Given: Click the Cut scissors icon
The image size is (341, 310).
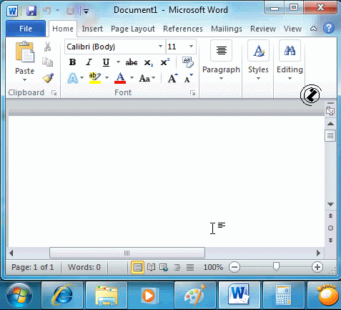Looking at the screenshot, I should (x=47, y=47).
